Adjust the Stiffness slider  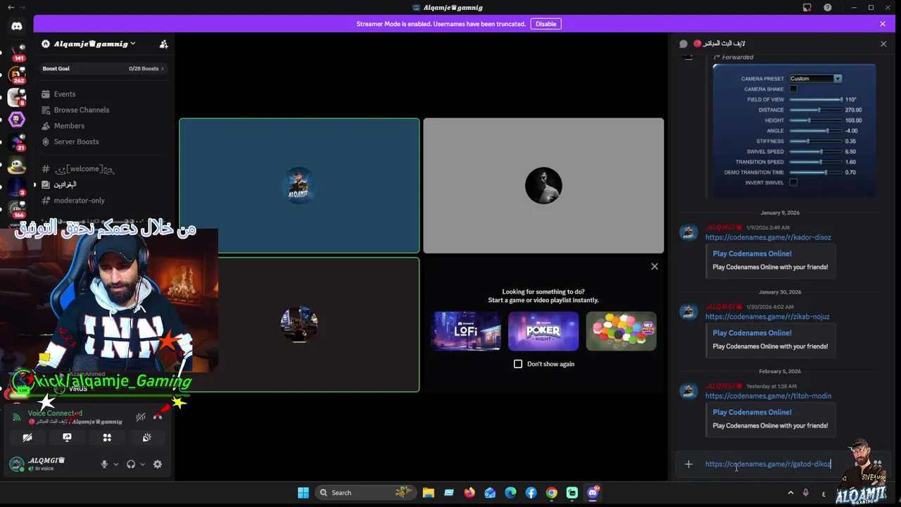click(x=815, y=141)
